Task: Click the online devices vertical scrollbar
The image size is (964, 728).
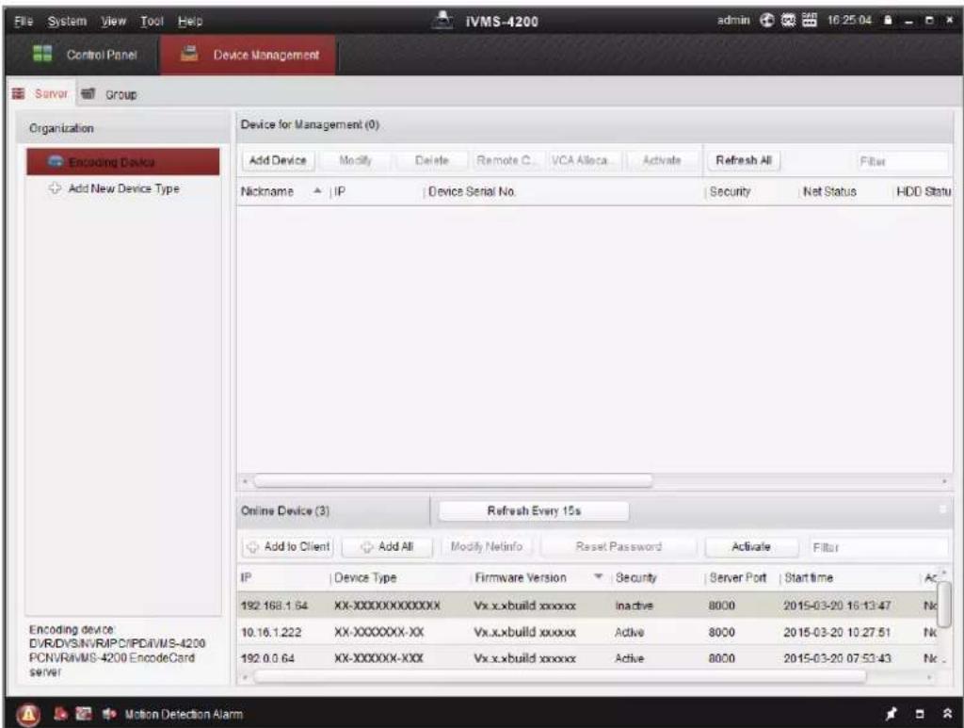Action: click(944, 603)
